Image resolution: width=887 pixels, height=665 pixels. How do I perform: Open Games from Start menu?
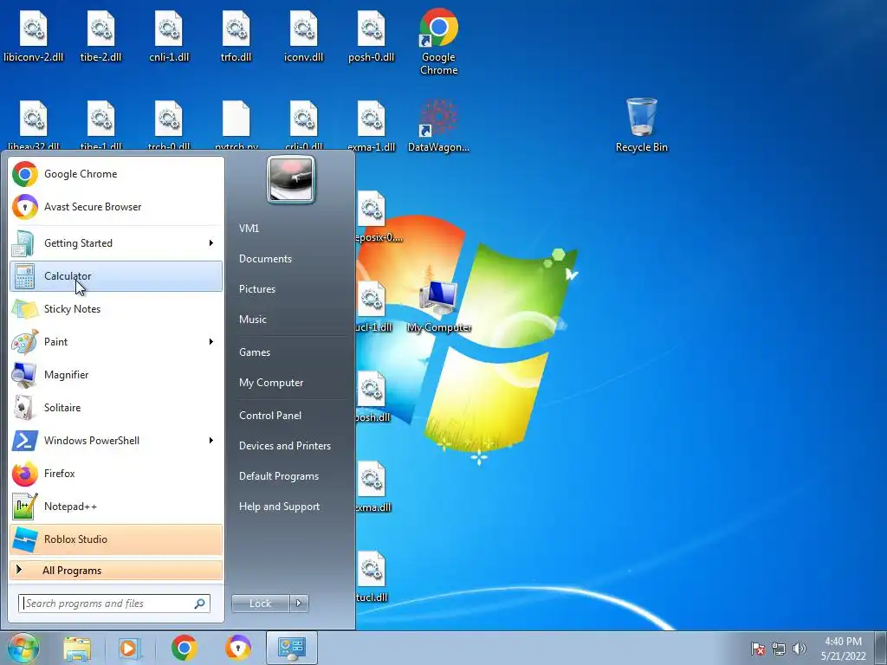[x=255, y=352]
